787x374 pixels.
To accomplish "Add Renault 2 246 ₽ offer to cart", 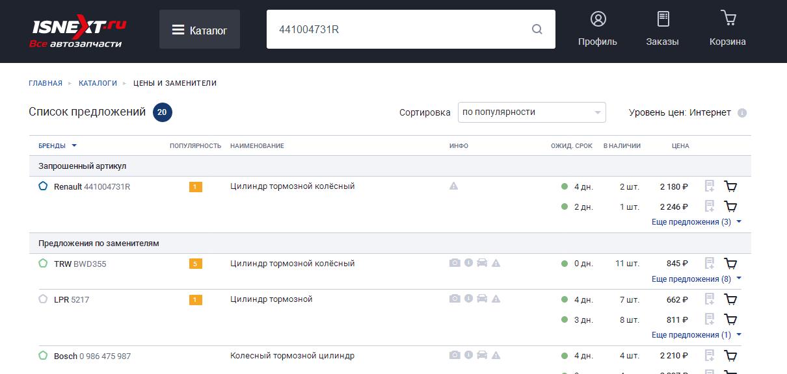I will 730,206.
